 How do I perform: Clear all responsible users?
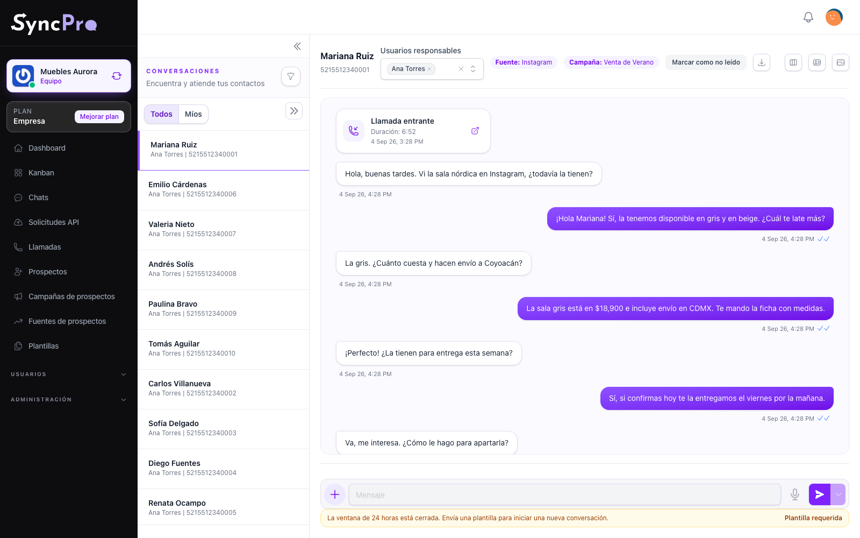click(x=461, y=69)
